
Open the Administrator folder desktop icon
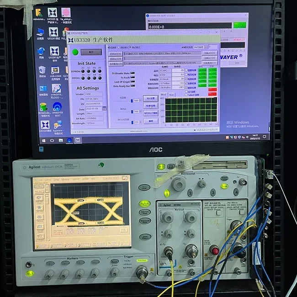(39, 14)
